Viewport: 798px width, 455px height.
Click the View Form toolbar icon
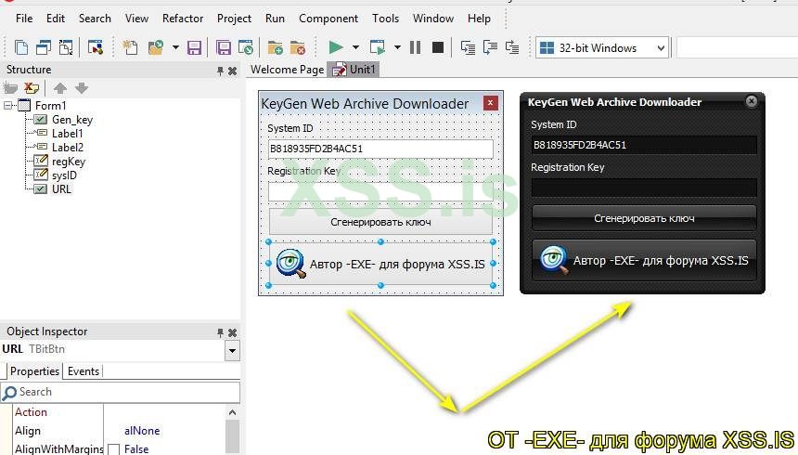(x=44, y=48)
